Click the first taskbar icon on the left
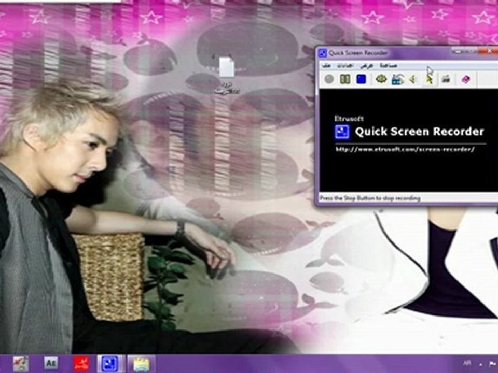Image resolution: width=498 pixels, height=373 pixels. pos(21,364)
